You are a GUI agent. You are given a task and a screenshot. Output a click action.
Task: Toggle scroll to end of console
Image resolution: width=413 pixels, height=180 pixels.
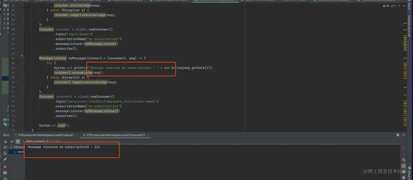[x=403, y=166]
